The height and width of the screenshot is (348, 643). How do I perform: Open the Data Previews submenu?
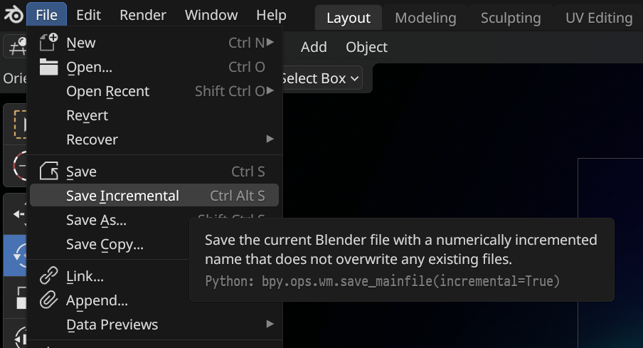112,325
